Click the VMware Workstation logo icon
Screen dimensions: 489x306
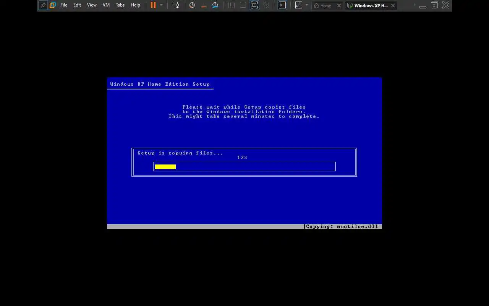(53, 5)
